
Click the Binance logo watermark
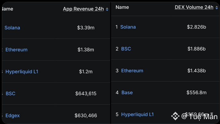pos(175,116)
